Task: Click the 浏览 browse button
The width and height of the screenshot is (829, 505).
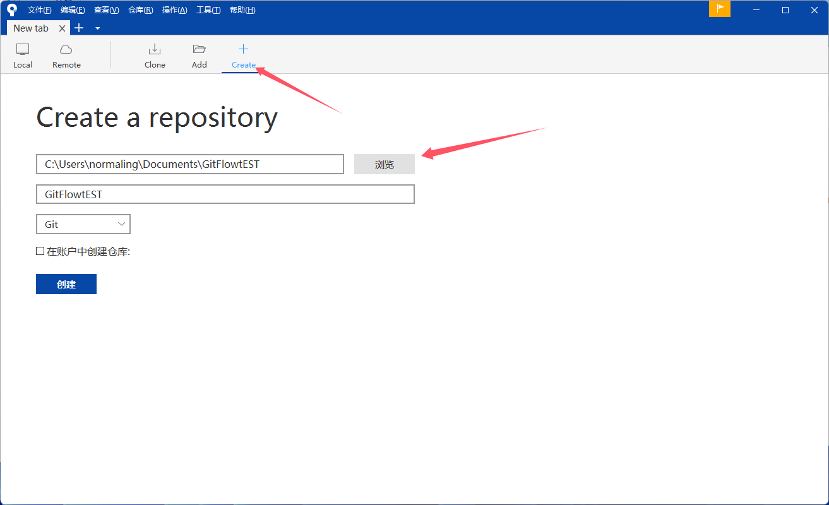Action: point(384,164)
